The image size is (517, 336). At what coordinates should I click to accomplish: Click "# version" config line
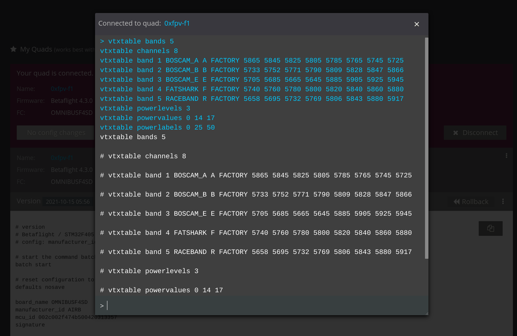[30, 227]
